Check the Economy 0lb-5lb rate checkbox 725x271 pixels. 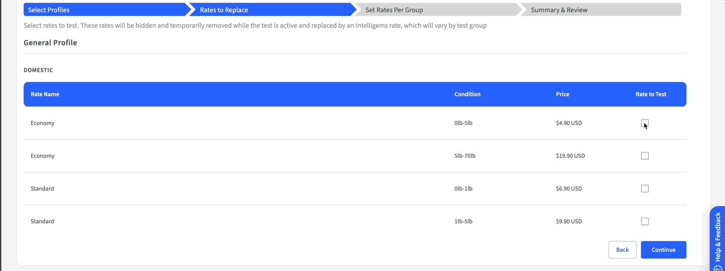[644, 123]
